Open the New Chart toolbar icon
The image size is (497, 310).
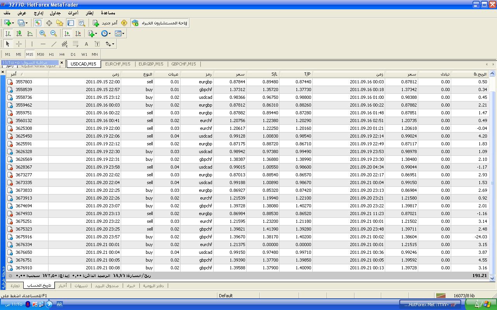pyautogui.click(x=7, y=23)
